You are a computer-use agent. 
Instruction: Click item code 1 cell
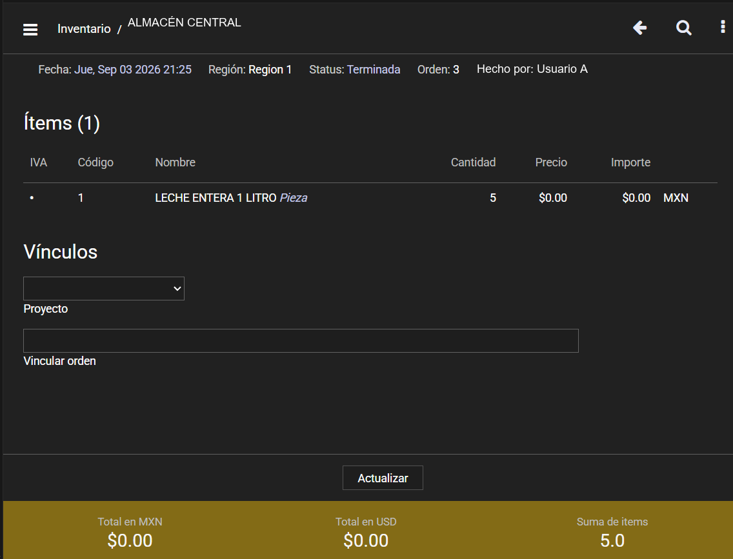point(81,198)
